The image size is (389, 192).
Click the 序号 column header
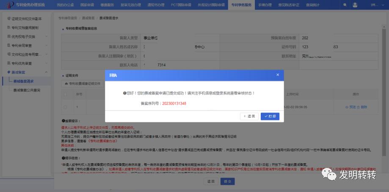pos(79,94)
